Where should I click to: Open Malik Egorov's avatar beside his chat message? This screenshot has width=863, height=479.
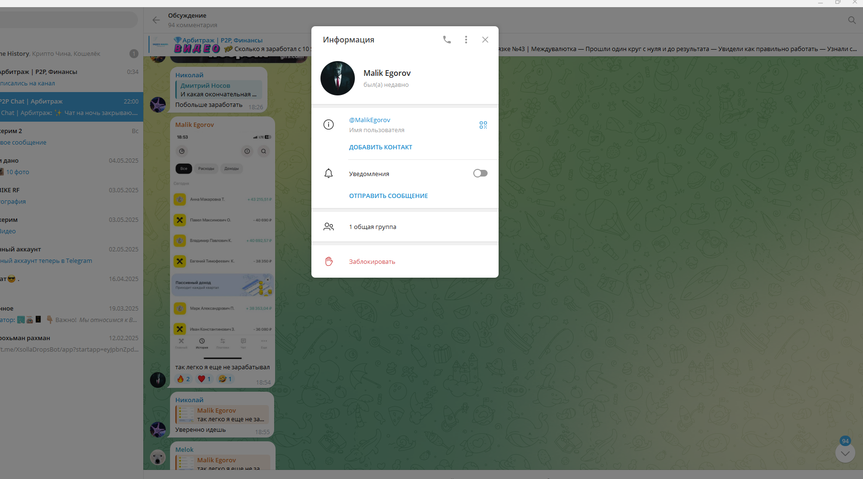(158, 380)
